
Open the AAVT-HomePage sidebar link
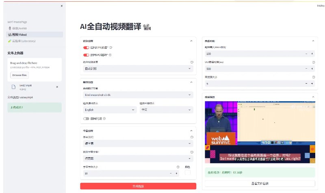17,22
